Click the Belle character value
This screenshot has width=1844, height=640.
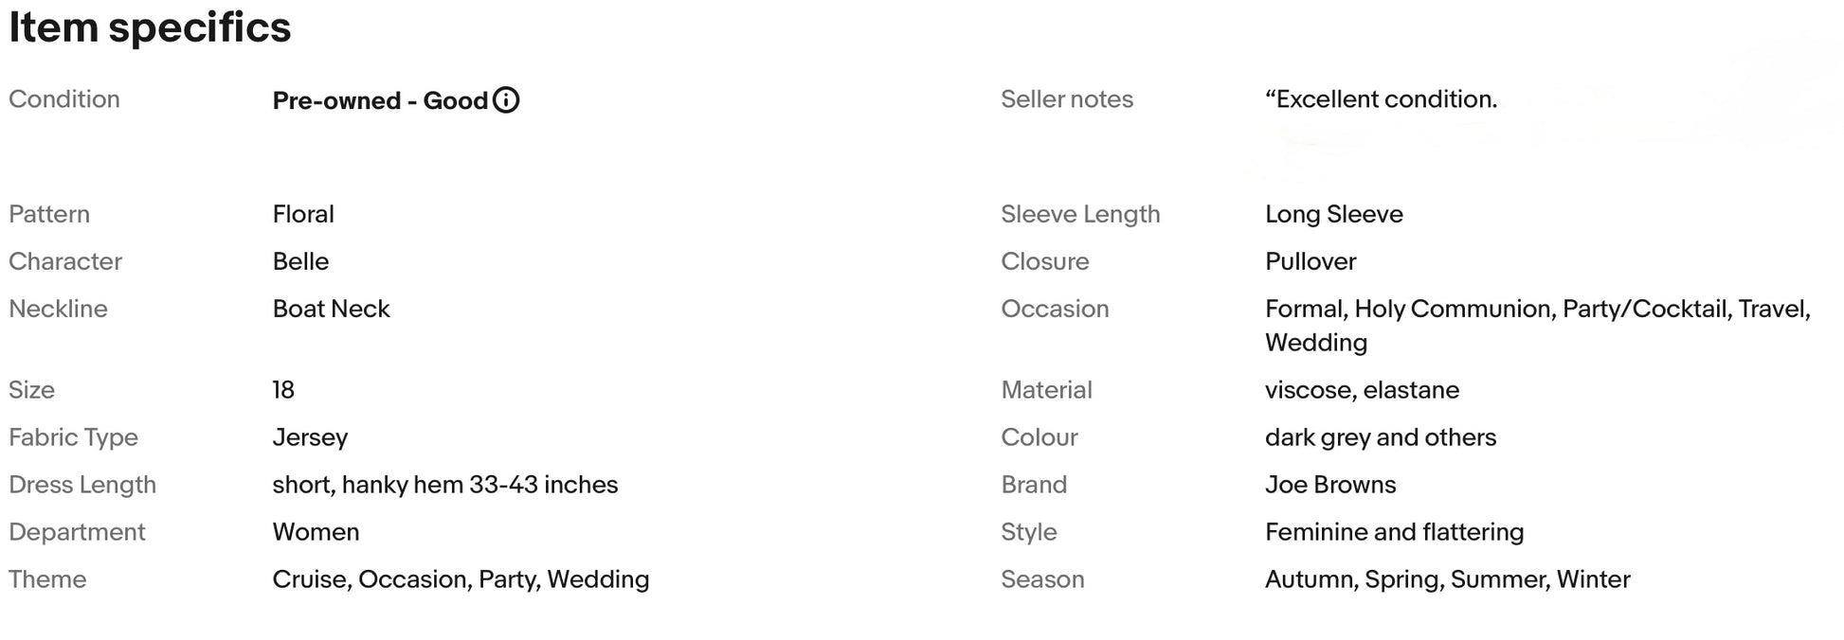300,261
